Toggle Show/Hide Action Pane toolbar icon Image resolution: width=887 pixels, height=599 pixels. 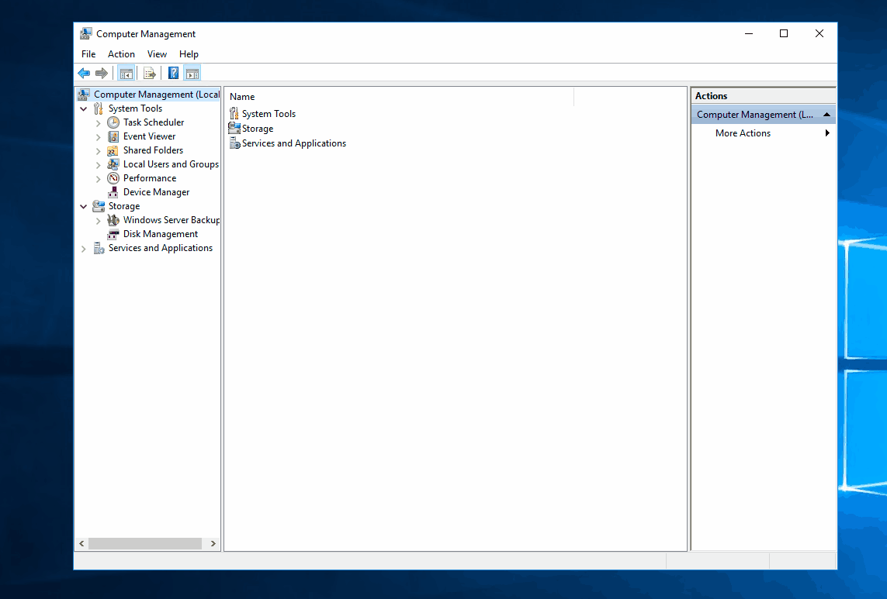(192, 74)
